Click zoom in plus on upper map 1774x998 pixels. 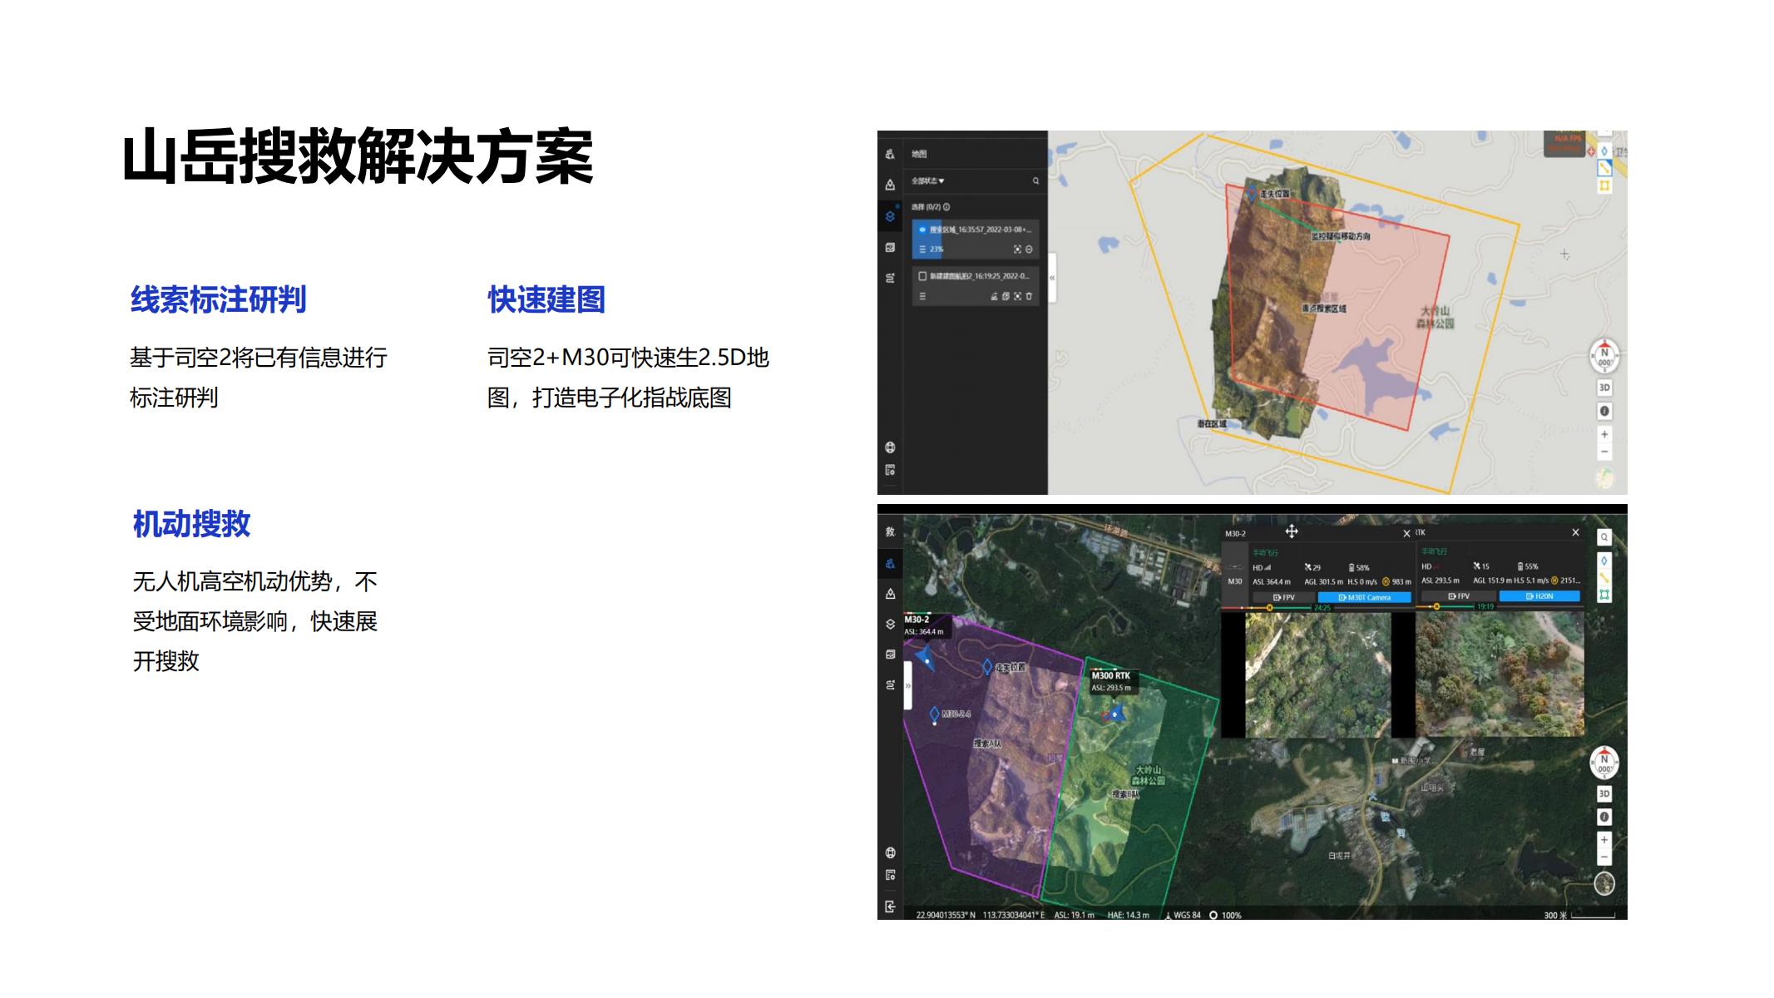(x=1604, y=434)
